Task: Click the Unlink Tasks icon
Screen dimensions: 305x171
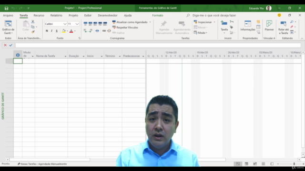Action: [x=109, y=31]
